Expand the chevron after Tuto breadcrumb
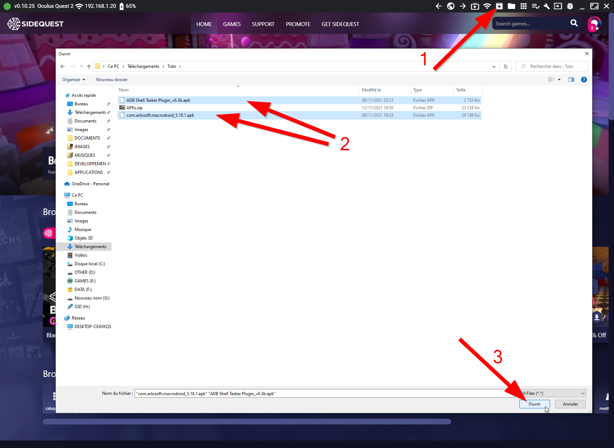Image resolution: width=614 pixels, height=448 pixels. (180, 66)
